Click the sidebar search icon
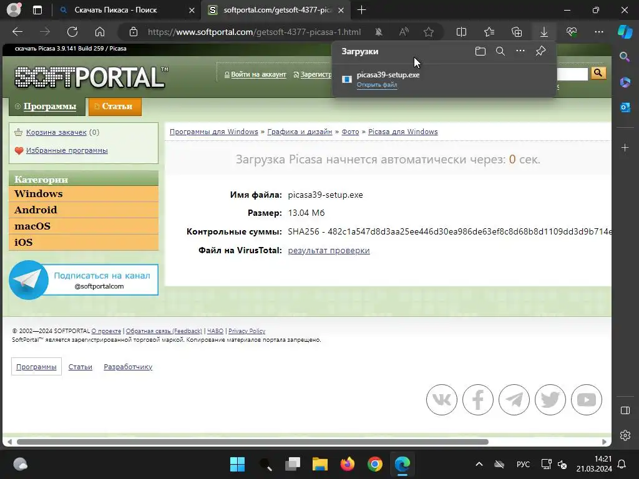The image size is (639, 479). click(625, 57)
